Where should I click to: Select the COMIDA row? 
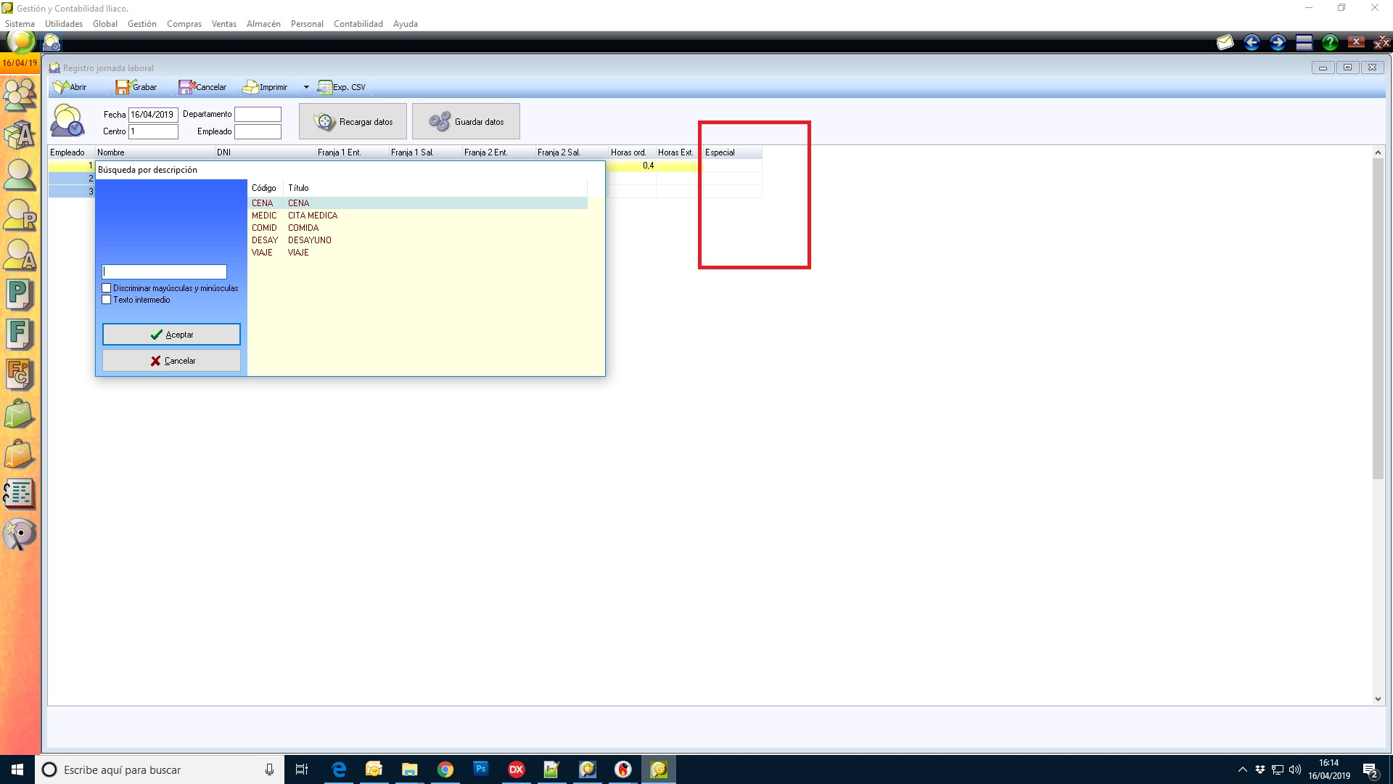click(x=418, y=228)
